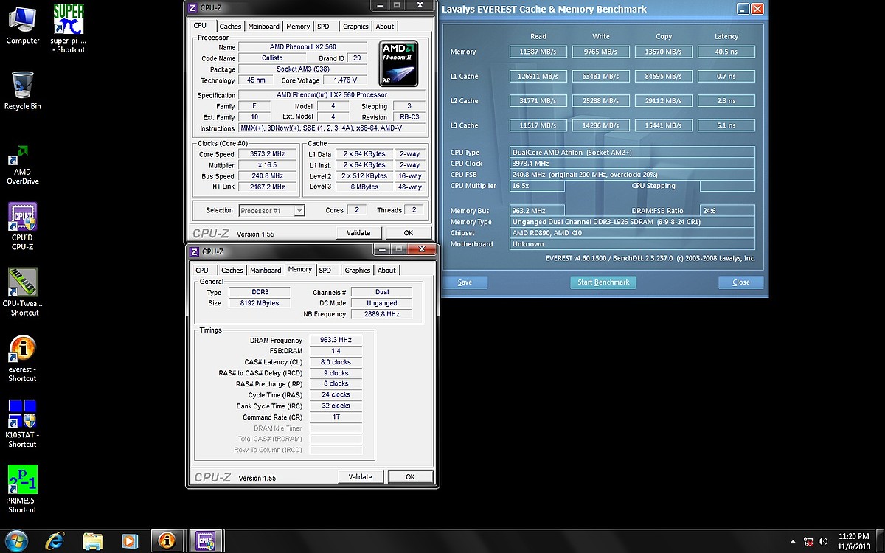The height and width of the screenshot is (553, 885).
Task: Click EVEREST L1 Cache Read '126911 MB/s'
Action: click(x=538, y=77)
